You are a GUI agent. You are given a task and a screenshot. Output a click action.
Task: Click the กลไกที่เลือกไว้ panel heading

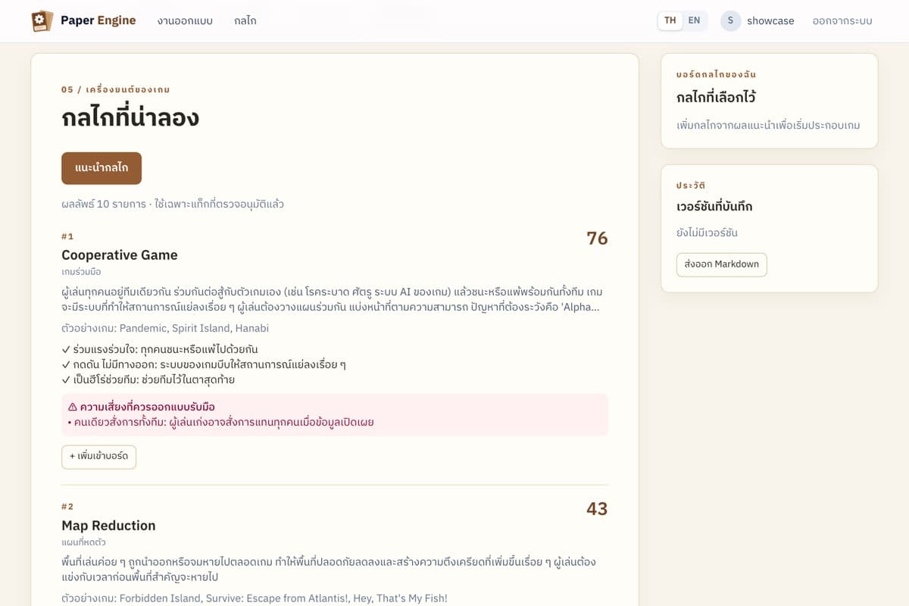tap(716, 98)
